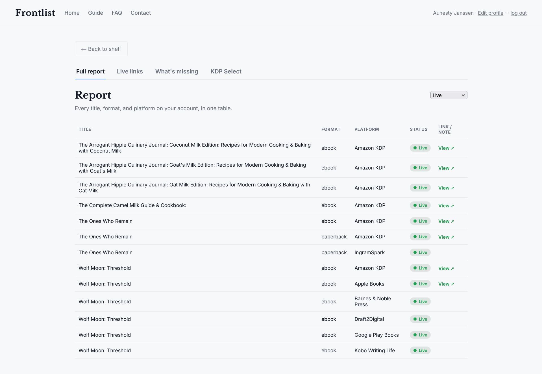542x374 pixels.
Task: Click the Back to shelf button
Action: 101,49
